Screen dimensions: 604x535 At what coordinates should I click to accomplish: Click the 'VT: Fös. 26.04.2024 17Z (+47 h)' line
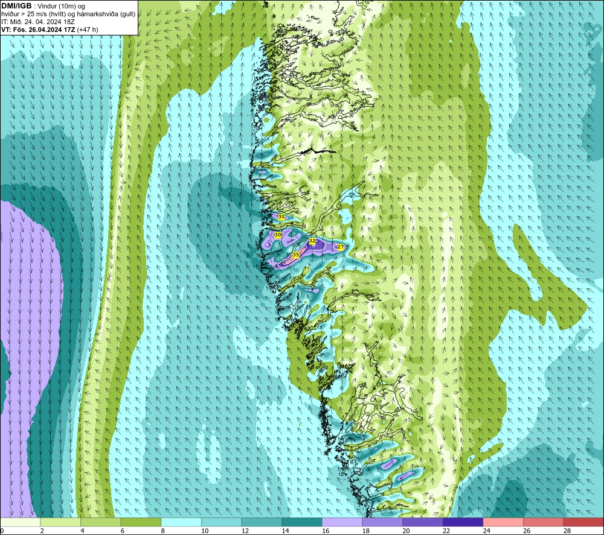[50, 30]
